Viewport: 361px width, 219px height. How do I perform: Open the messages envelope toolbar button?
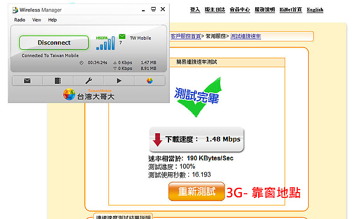pyautogui.click(x=27, y=81)
